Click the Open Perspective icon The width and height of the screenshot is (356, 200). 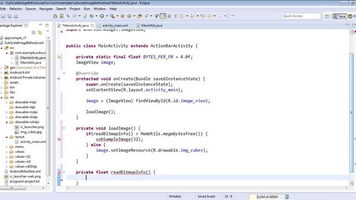point(327,16)
